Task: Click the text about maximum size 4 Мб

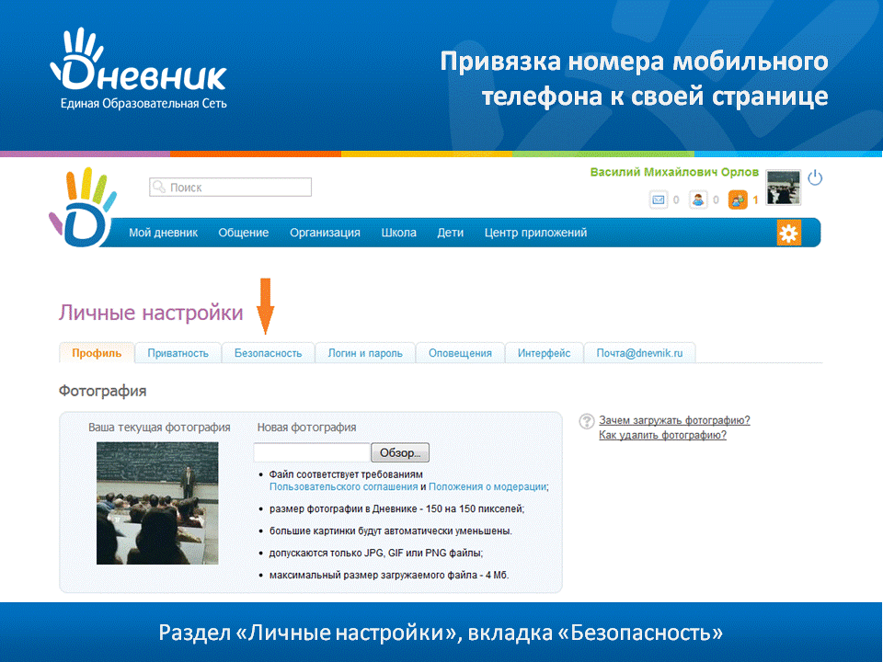Action: coord(388,575)
